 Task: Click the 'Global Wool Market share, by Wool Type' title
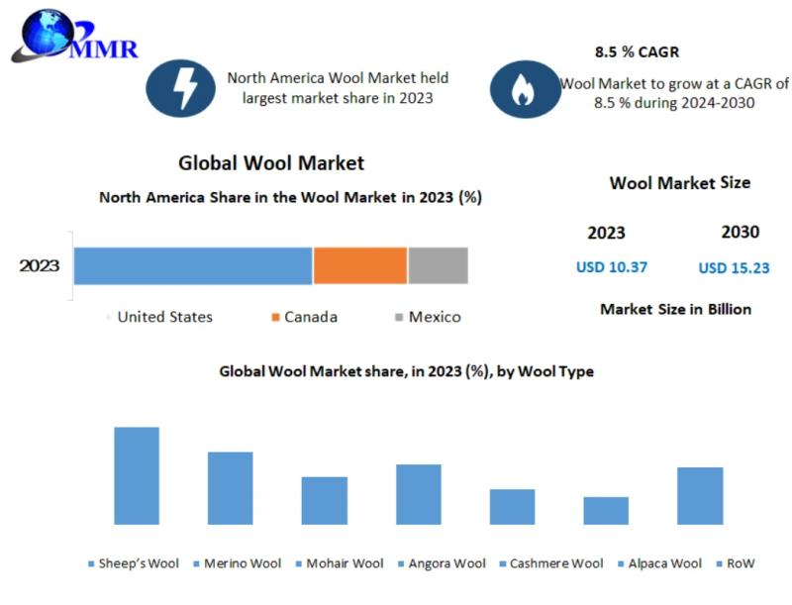[407, 371]
